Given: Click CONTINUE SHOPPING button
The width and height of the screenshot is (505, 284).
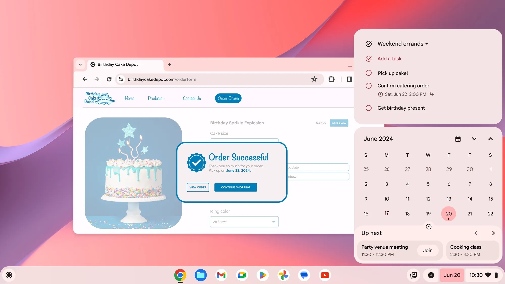Looking at the screenshot, I should tap(236, 187).
